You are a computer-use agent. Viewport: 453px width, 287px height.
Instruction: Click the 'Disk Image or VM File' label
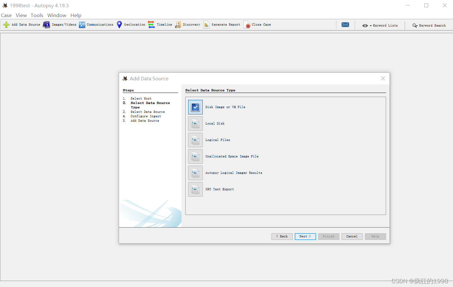(225, 107)
